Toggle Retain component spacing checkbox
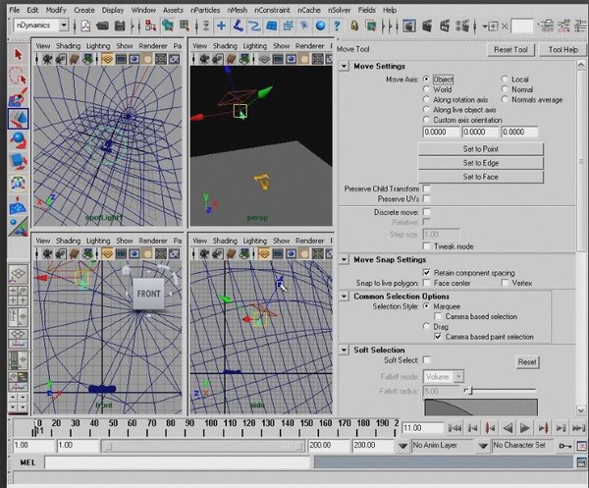 [426, 272]
